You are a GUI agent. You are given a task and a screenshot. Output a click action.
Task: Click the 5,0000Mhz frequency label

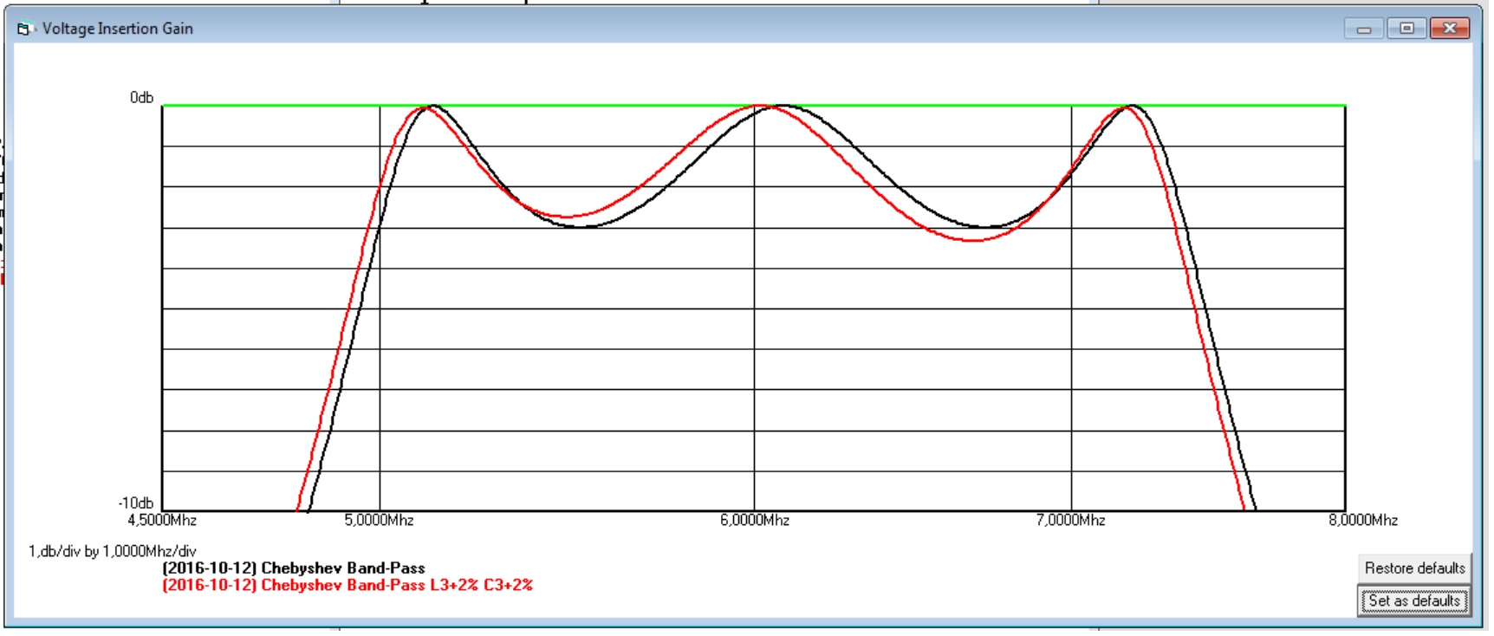coord(379,521)
